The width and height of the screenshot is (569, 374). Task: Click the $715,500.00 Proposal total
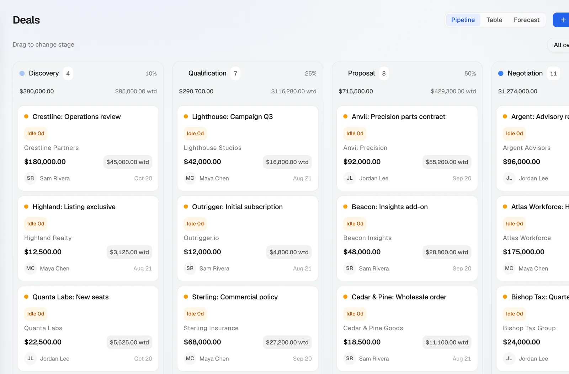[356, 91]
